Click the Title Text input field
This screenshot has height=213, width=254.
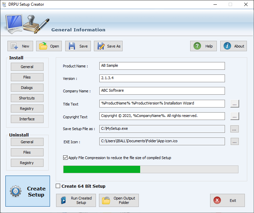click(x=162, y=103)
